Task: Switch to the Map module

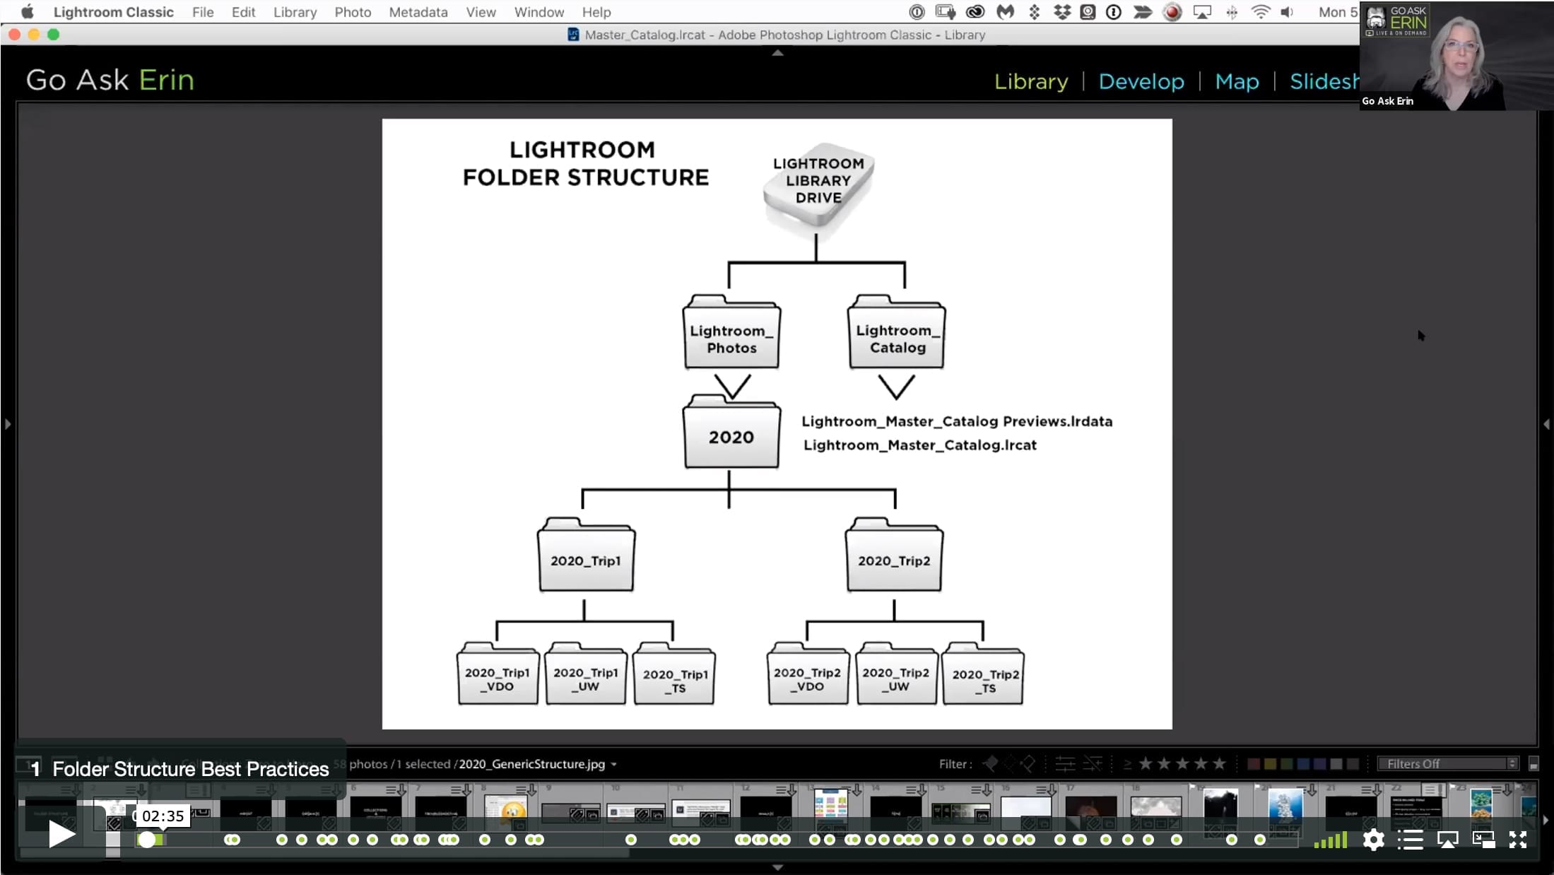Action: (x=1237, y=81)
